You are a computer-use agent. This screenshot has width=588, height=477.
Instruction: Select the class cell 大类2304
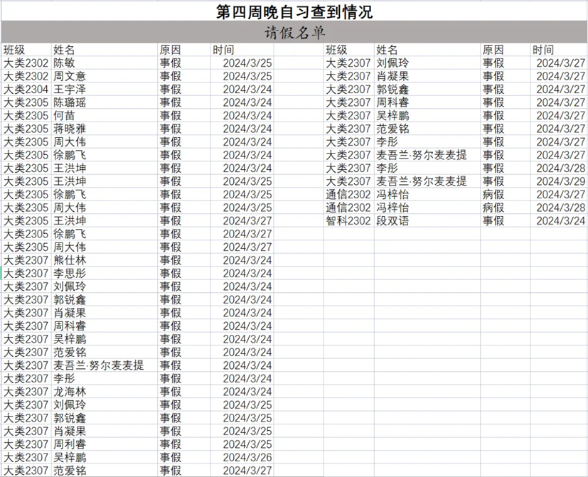pyautogui.click(x=26, y=89)
